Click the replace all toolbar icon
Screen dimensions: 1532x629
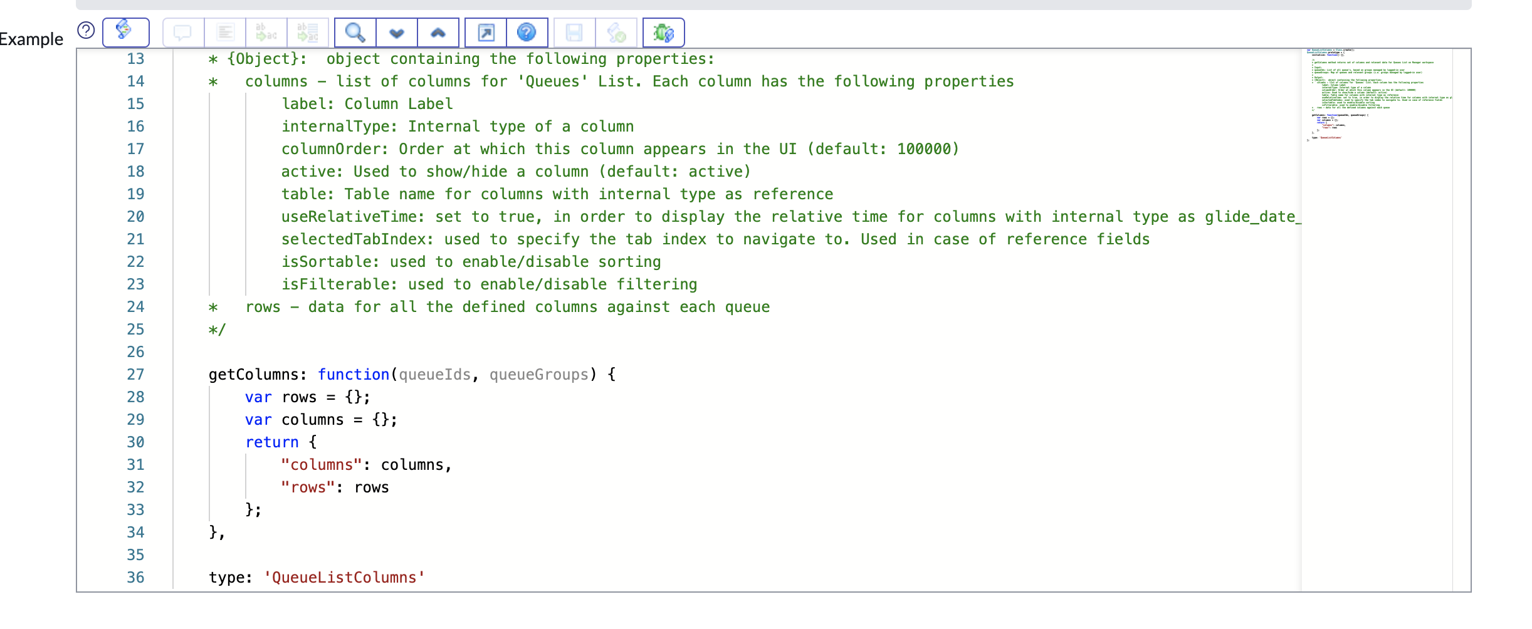click(308, 32)
